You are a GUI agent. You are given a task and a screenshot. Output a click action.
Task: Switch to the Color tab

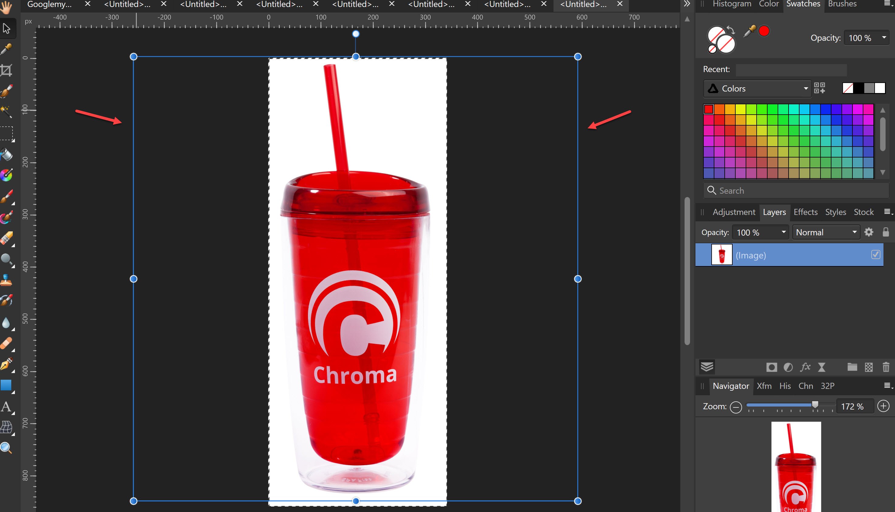point(769,4)
